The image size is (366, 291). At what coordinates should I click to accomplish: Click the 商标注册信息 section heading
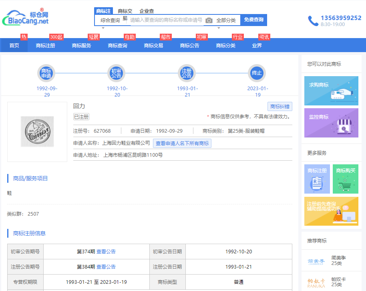29,233
